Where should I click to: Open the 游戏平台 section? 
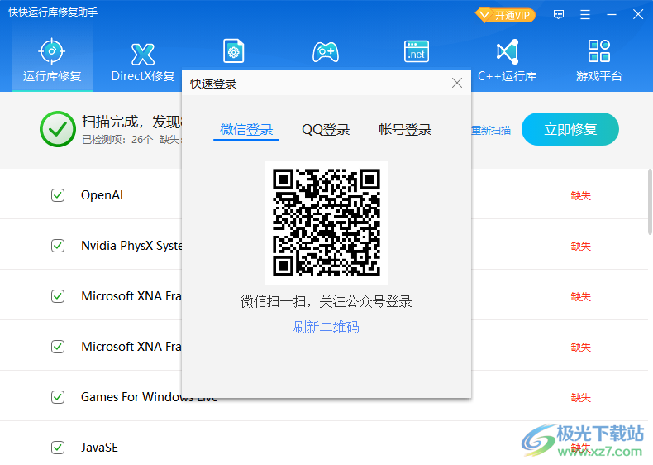599,61
